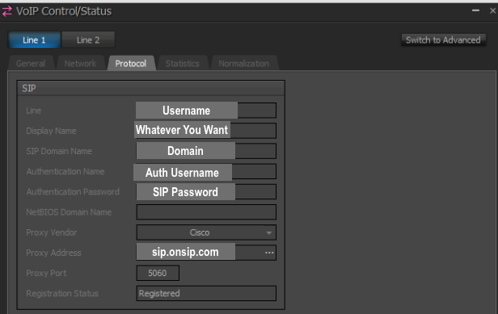Viewport: 498px width, 314px height.
Task: Open the Protocol tab
Action: tap(131, 64)
